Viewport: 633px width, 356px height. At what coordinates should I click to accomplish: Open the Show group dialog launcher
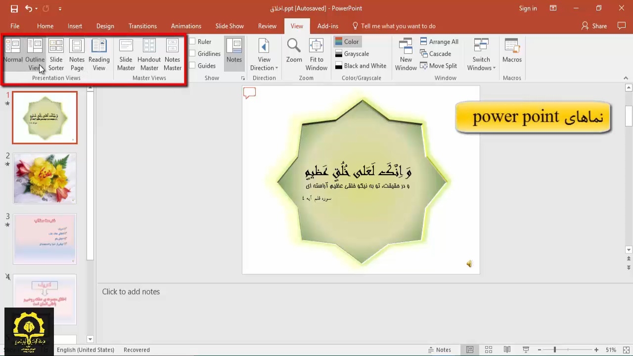point(243,78)
